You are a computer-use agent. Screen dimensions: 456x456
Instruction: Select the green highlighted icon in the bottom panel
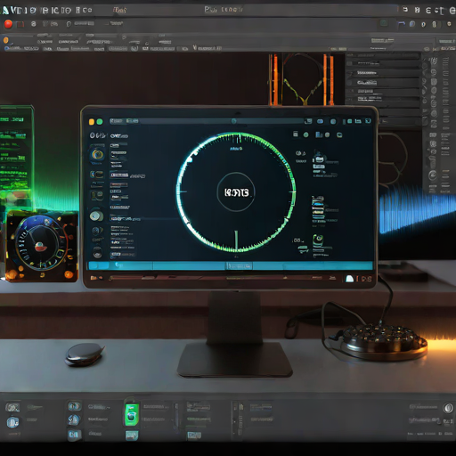click(131, 415)
